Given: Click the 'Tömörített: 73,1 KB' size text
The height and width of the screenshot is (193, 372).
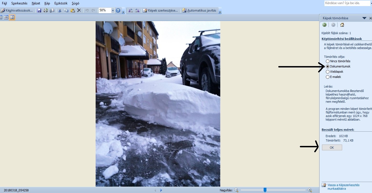Looking at the screenshot, I should click(x=339, y=140).
